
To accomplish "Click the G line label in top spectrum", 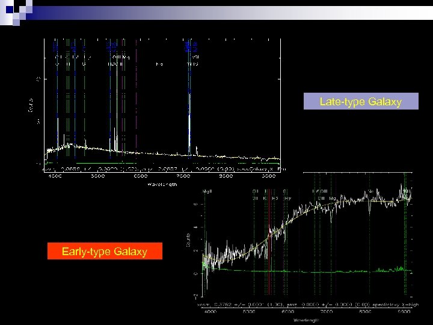I will point(84,64).
